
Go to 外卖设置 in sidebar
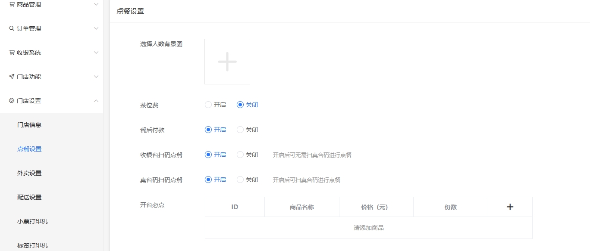pos(29,173)
